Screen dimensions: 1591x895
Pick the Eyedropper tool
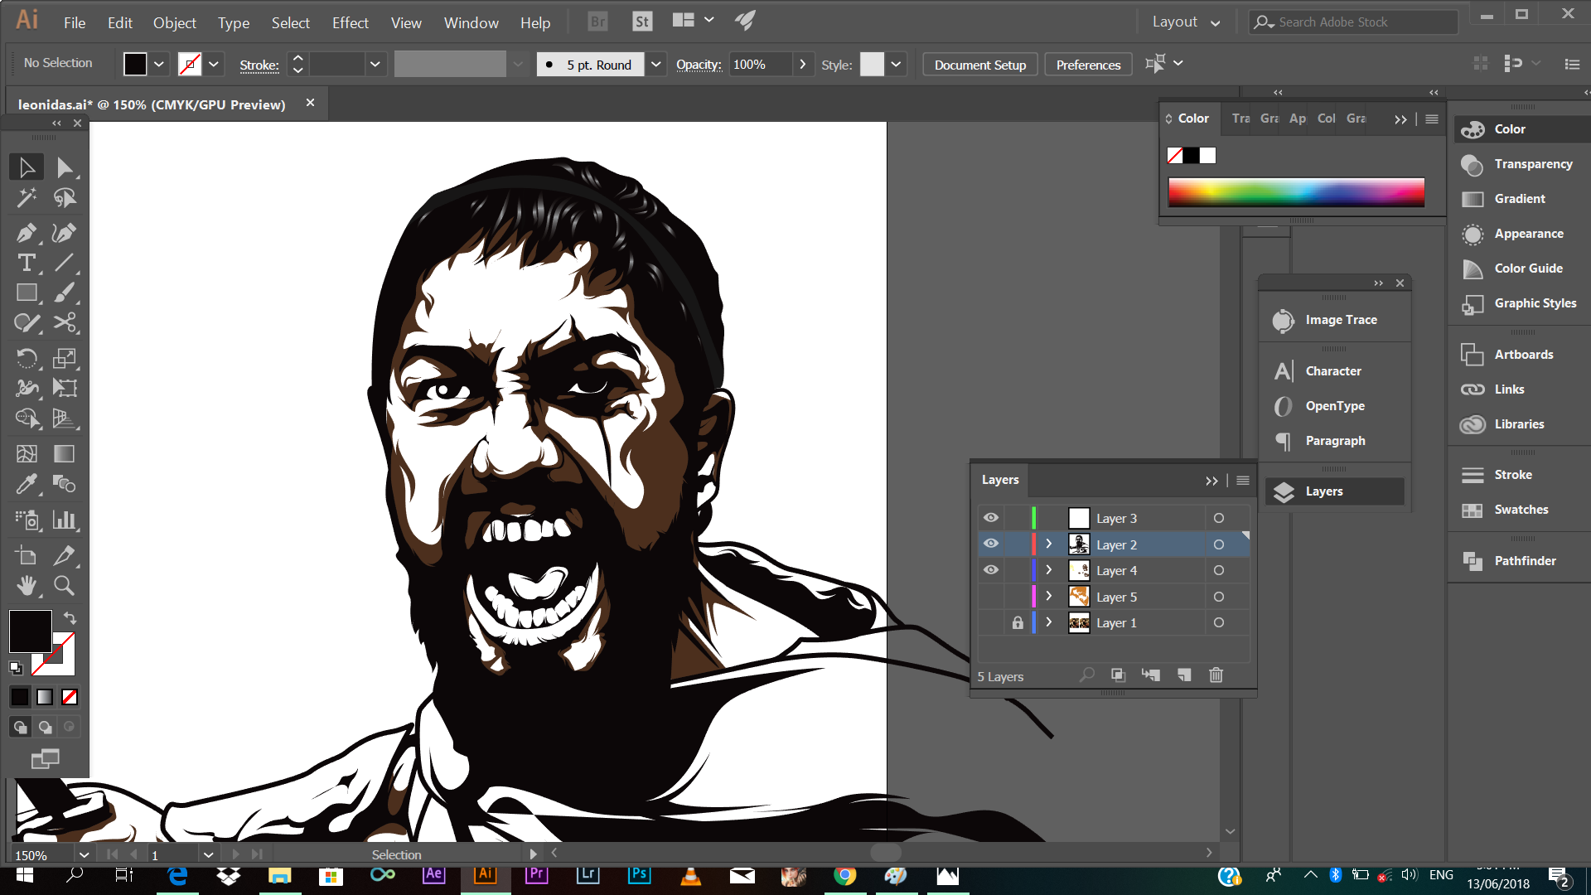pyautogui.click(x=26, y=483)
